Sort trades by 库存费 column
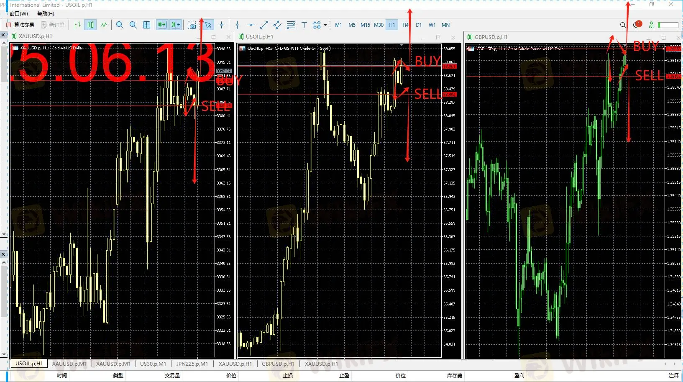This screenshot has height=382, width=683. (454, 376)
